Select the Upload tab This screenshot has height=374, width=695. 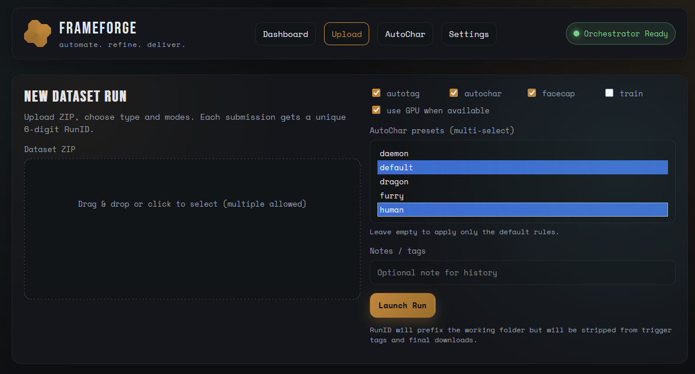(346, 34)
